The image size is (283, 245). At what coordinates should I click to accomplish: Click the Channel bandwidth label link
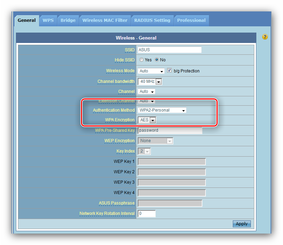116,82
